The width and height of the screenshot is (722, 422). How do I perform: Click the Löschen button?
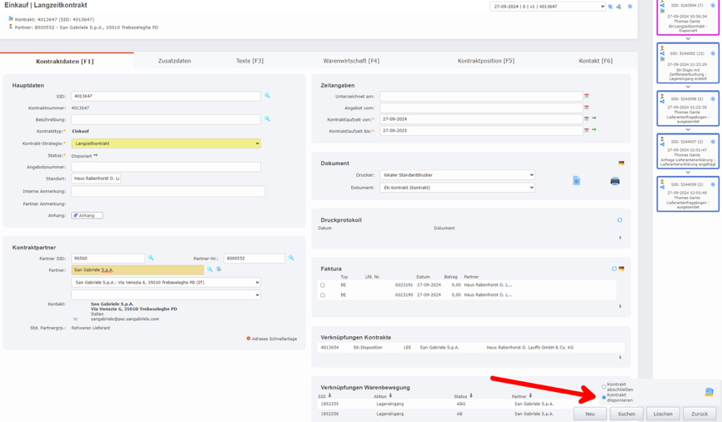[663, 414]
